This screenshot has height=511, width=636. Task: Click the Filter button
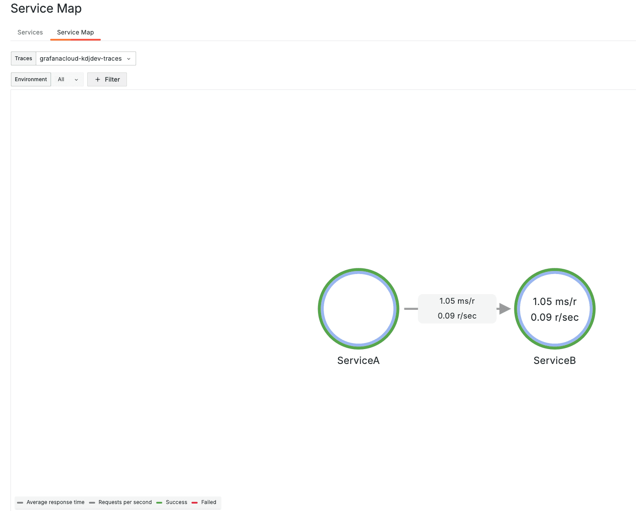[107, 79]
